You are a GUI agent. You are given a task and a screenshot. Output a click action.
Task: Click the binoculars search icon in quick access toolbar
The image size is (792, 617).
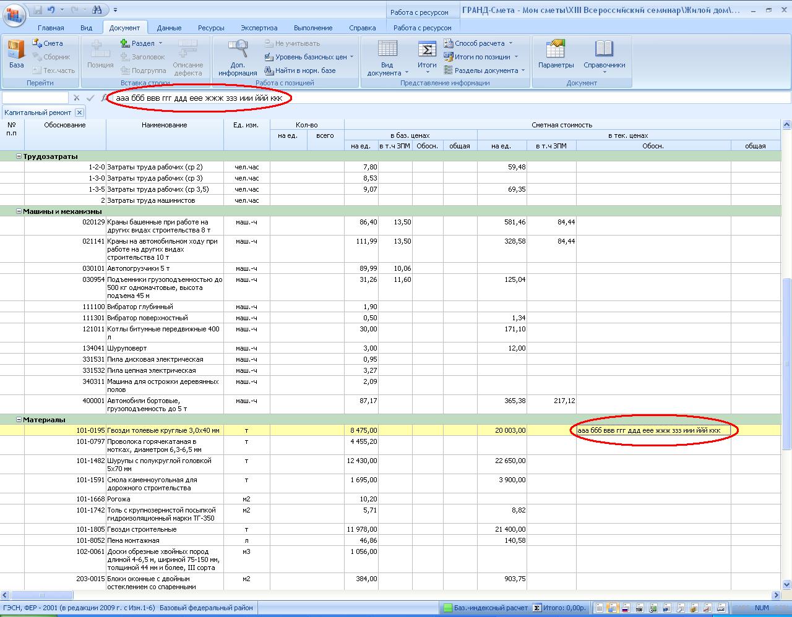point(97,10)
